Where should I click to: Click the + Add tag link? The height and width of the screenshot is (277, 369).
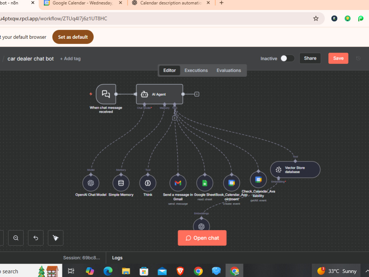pyautogui.click(x=70, y=59)
